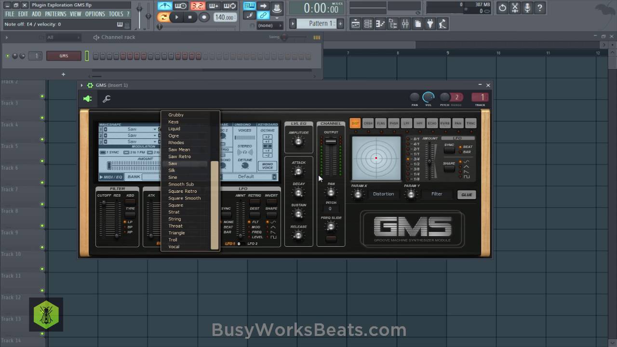Click the metronome icon in transport bar
The image size is (617, 347).
[165, 6]
